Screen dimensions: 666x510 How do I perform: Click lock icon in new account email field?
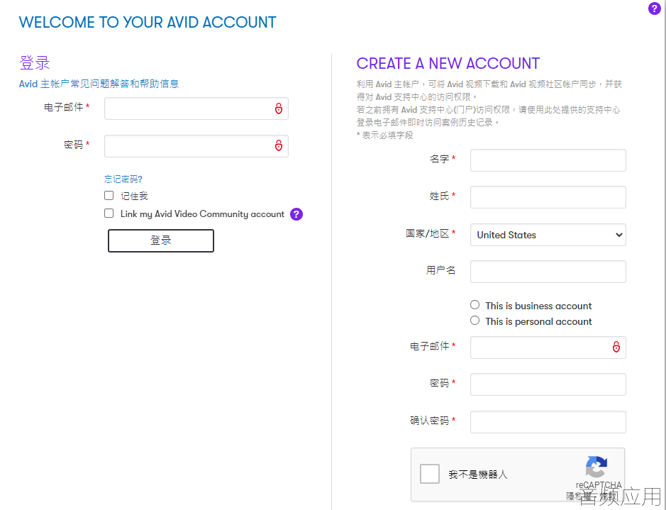[616, 347]
